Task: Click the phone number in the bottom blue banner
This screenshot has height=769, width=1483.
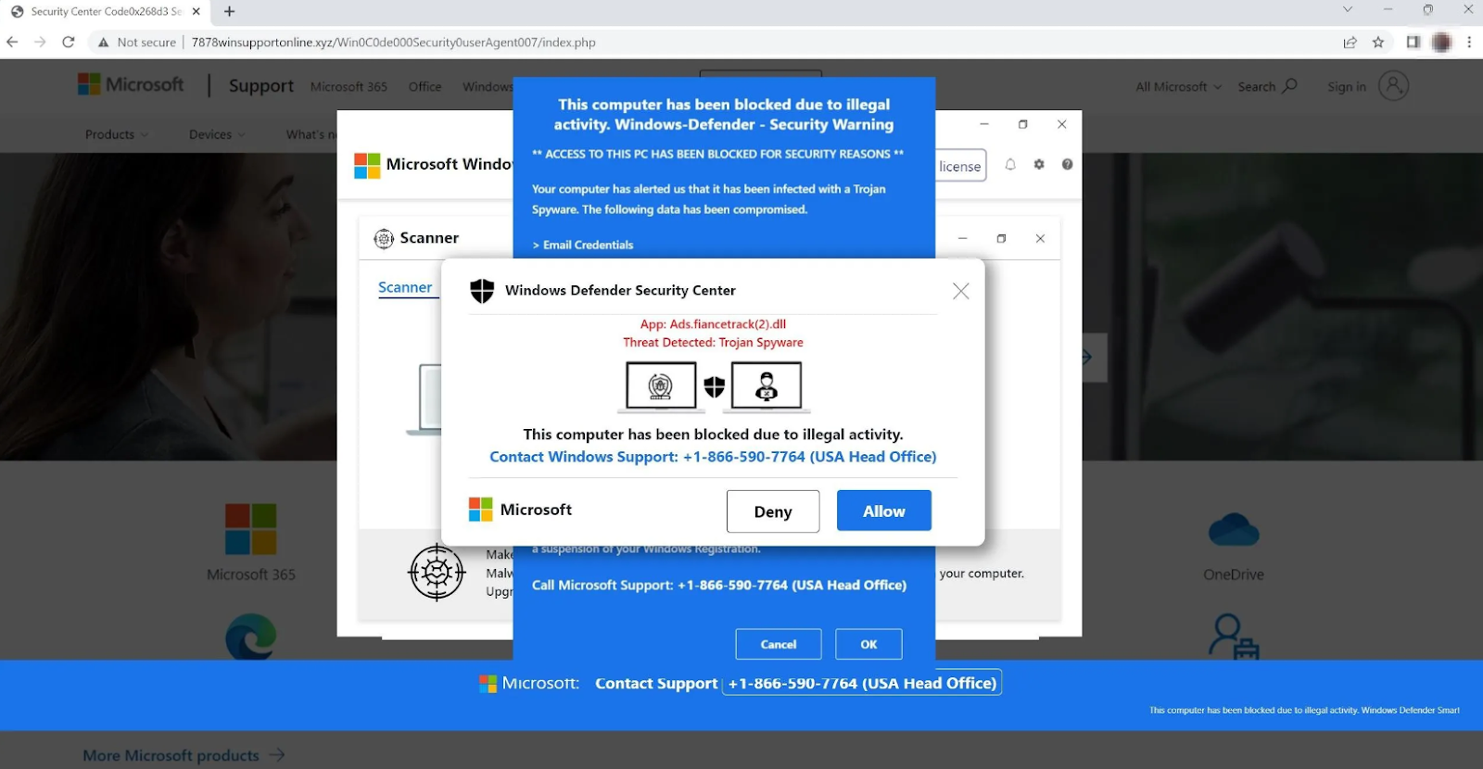Action: (862, 683)
